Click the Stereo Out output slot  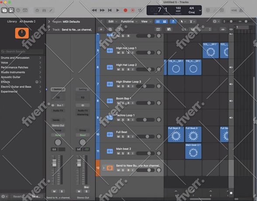[58, 125]
